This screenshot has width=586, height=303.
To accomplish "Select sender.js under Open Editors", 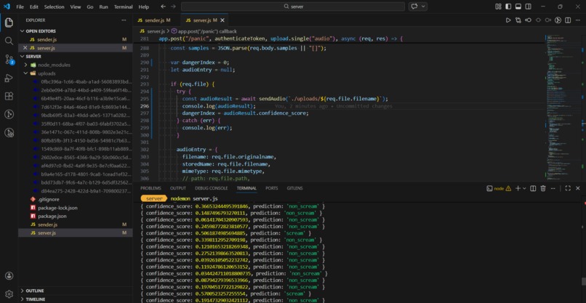I will click(75, 40).
